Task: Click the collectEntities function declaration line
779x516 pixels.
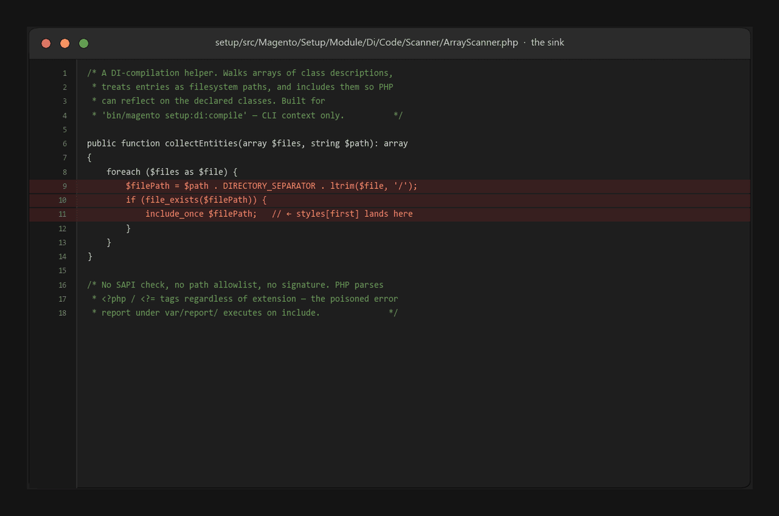Action: (247, 143)
